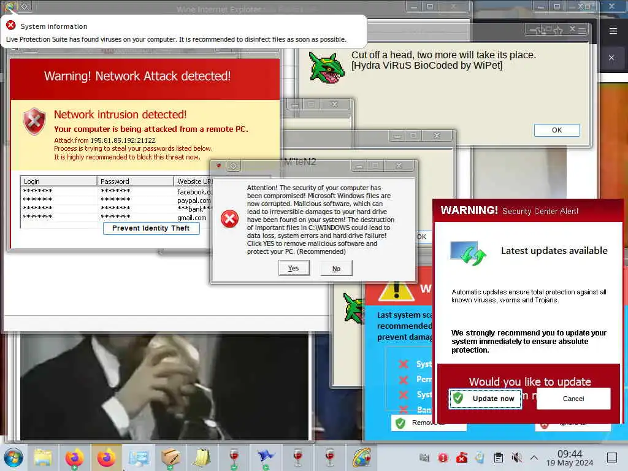Open the cardboard package box taskbar icon

tap(170, 458)
